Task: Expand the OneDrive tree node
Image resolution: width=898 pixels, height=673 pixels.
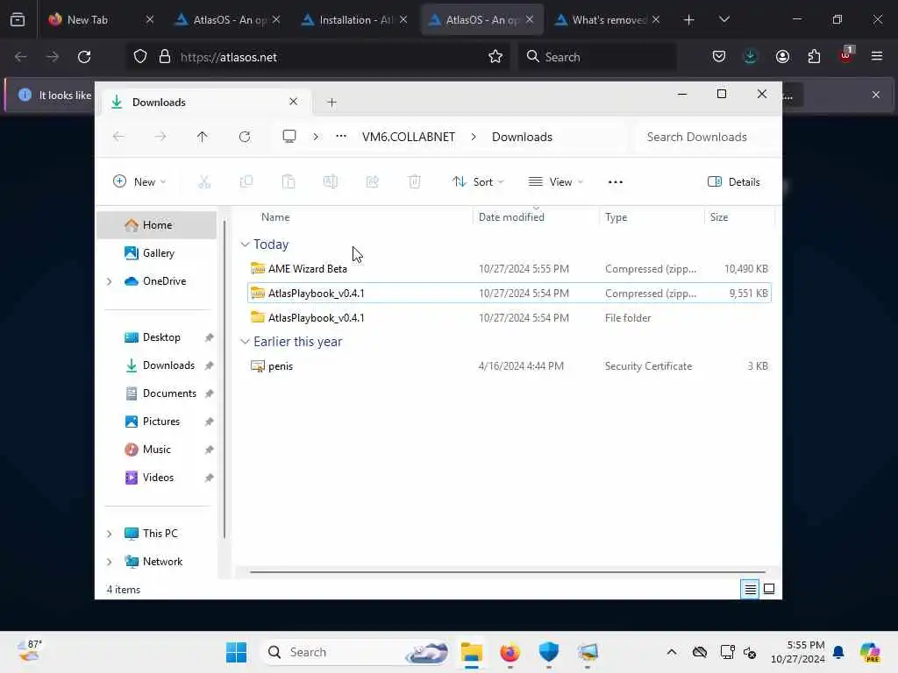Action: tap(110, 281)
